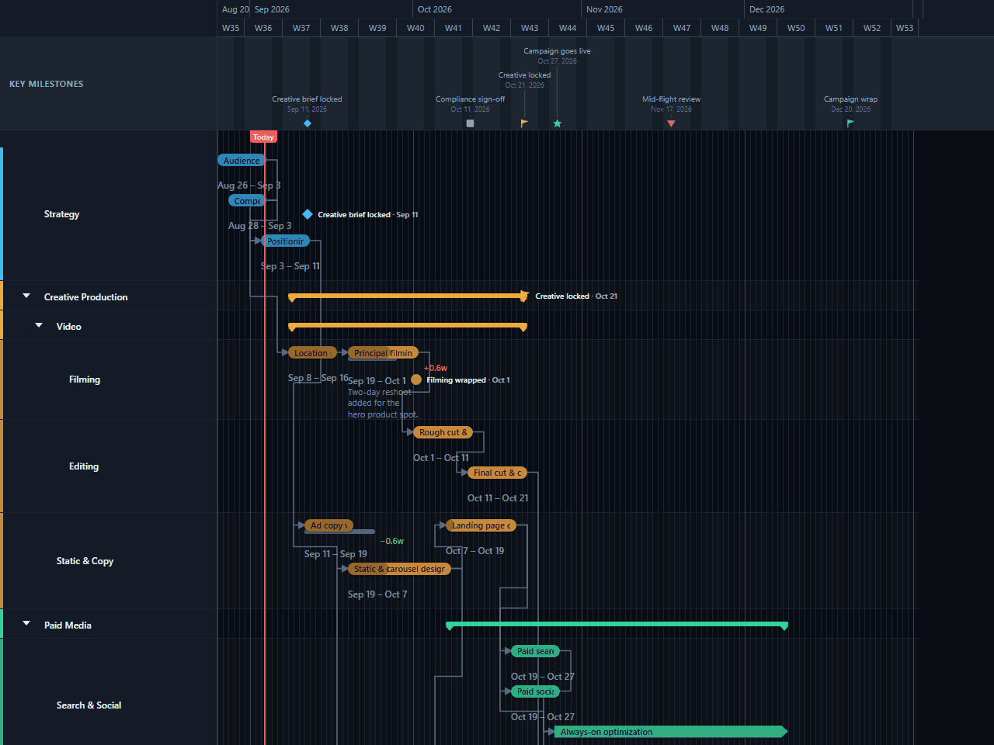Click the Mid-flight review triangle marker
This screenshot has height=745, width=994.
tap(671, 123)
